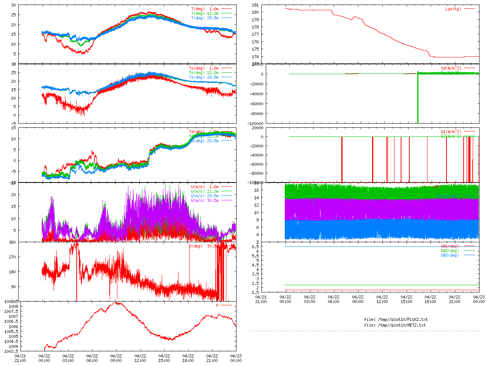Click the U(m/s) 1.6m wind legend label
The image size is (486, 365).
[205, 187]
